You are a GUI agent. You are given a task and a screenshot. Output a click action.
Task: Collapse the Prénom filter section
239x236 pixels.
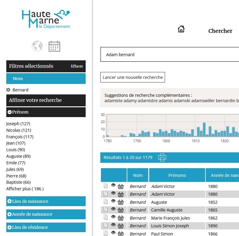coord(10,112)
